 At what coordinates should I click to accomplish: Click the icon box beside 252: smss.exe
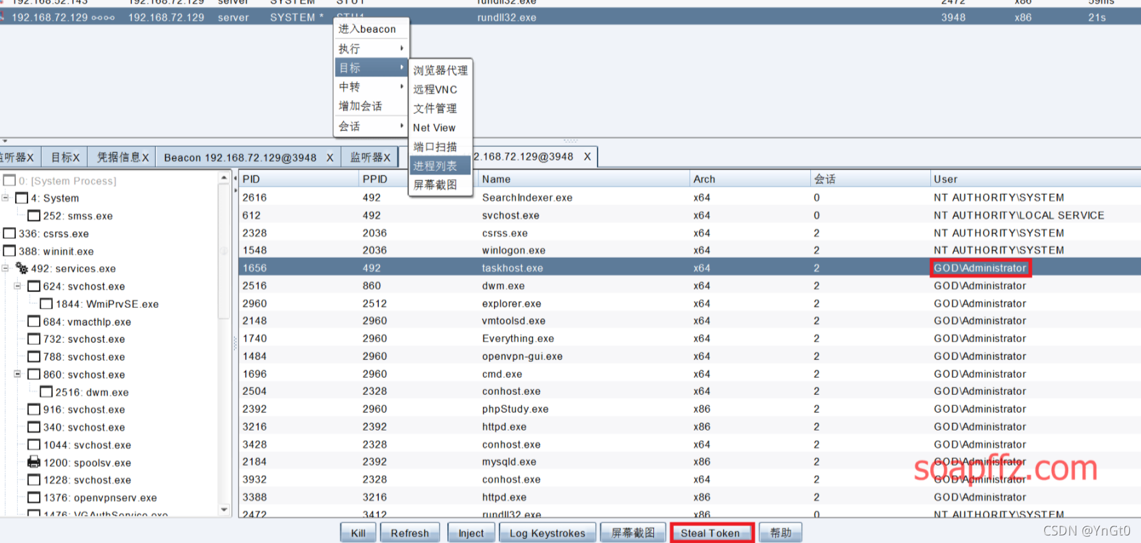tap(34, 215)
